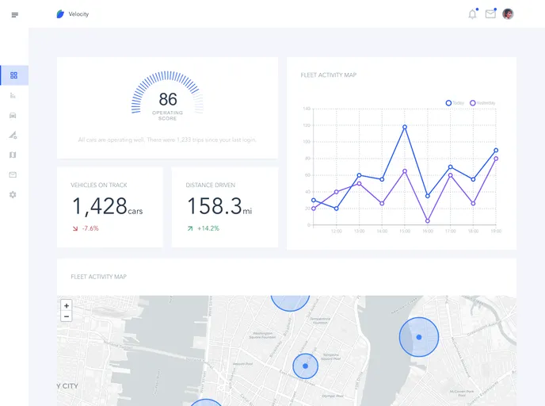Select the dashboard grid sidebar icon
The height and width of the screenshot is (406, 545).
click(14, 75)
